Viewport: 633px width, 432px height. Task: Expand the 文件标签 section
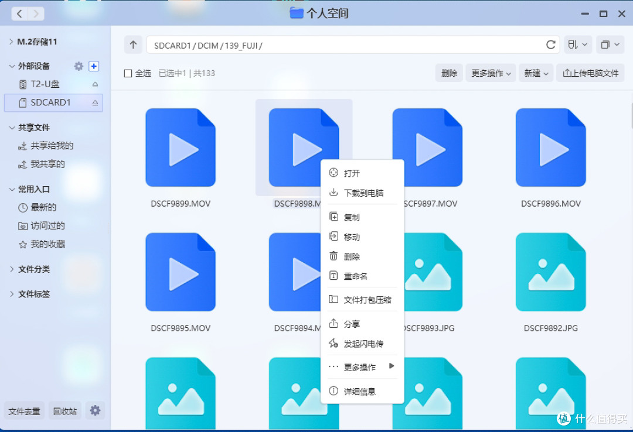[x=12, y=294]
